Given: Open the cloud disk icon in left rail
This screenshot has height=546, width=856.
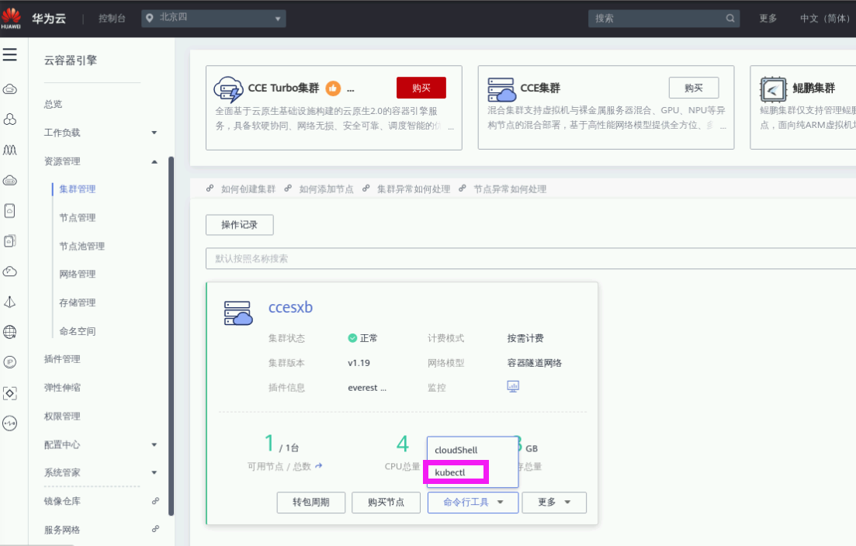Looking at the screenshot, I should click(10, 181).
